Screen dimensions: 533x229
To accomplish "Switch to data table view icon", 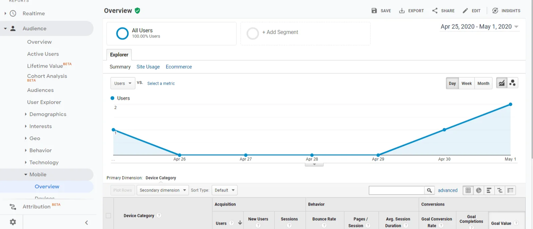I will point(468,190).
